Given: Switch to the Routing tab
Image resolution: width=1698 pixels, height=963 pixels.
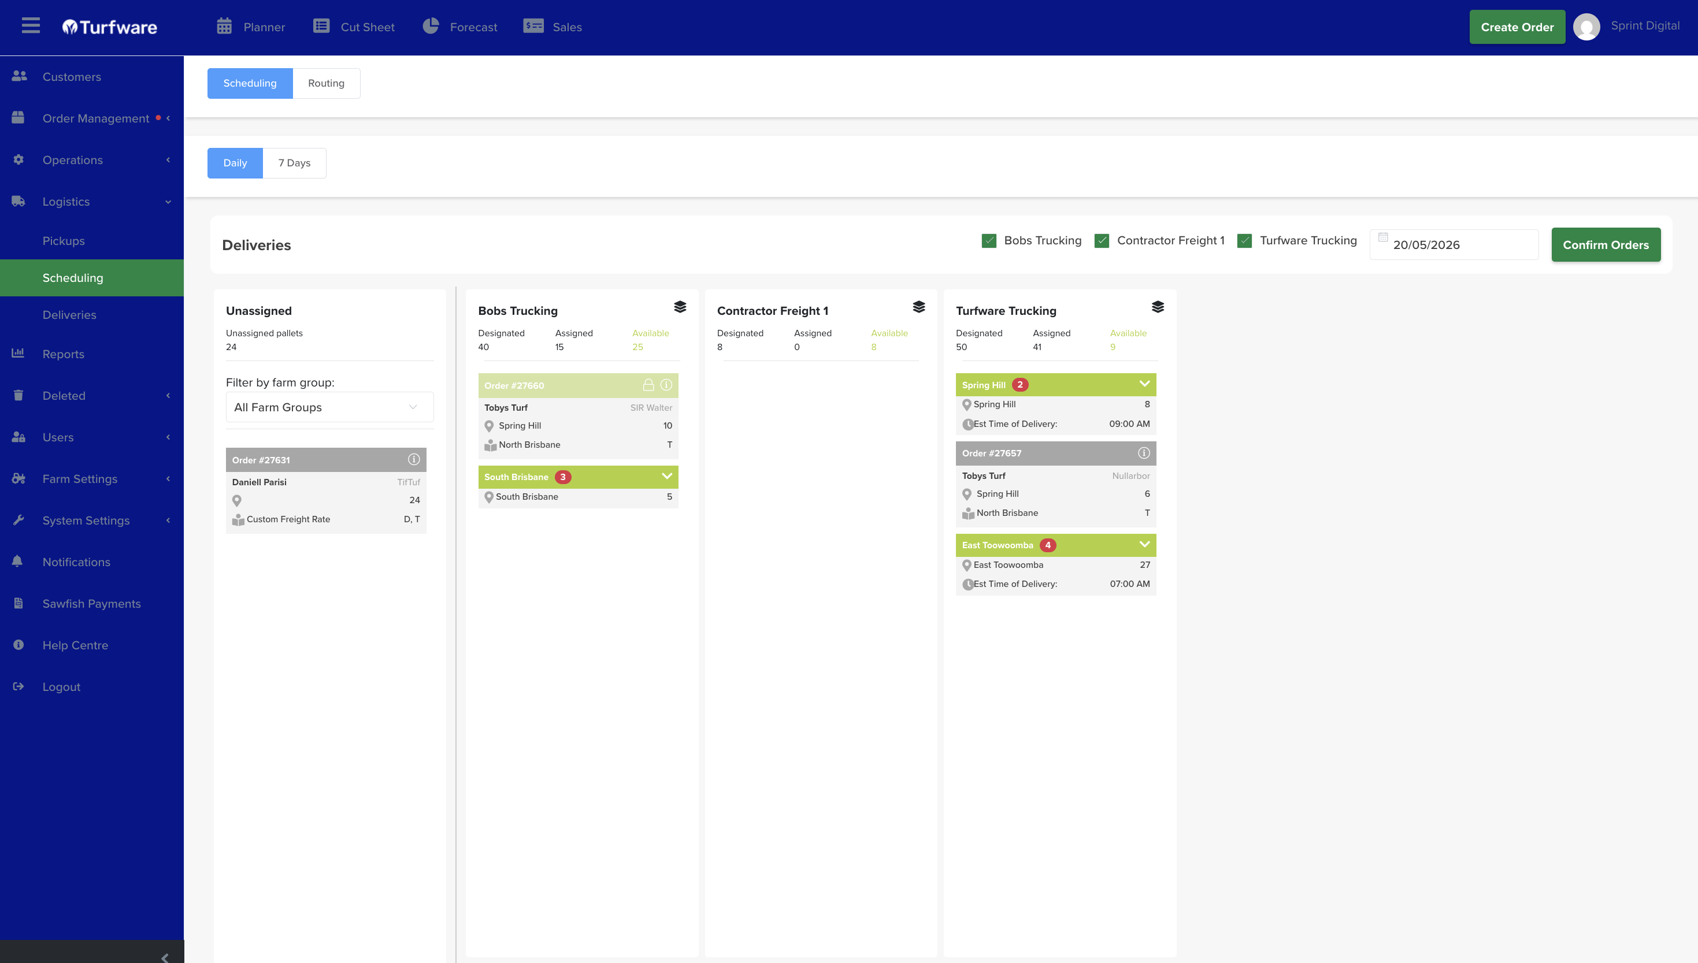Looking at the screenshot, I should point(326,83).
